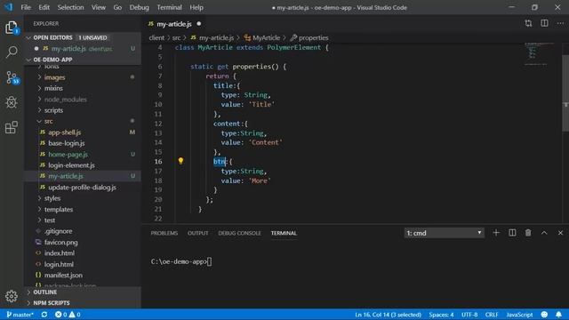Open the Debug menu

[139, 7]
